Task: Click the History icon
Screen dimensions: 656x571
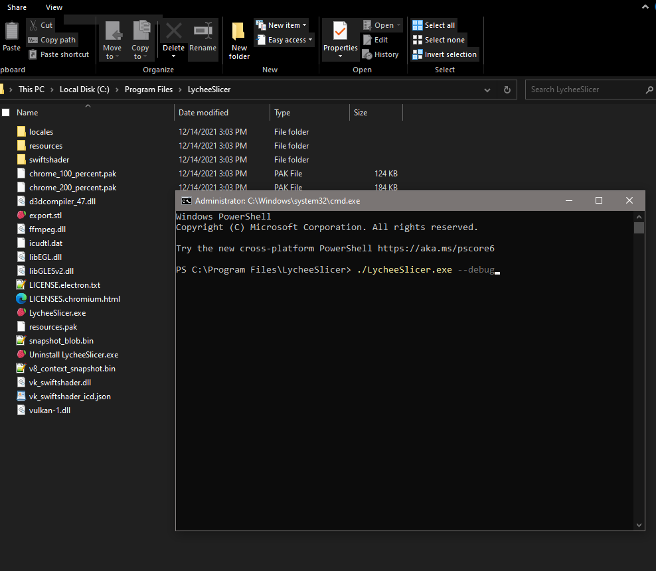Action: click(x=380, y=54)
